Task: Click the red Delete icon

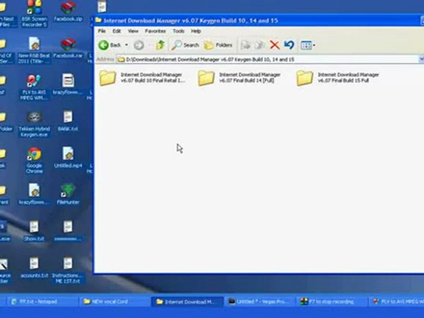Action: tap(275, 45)
